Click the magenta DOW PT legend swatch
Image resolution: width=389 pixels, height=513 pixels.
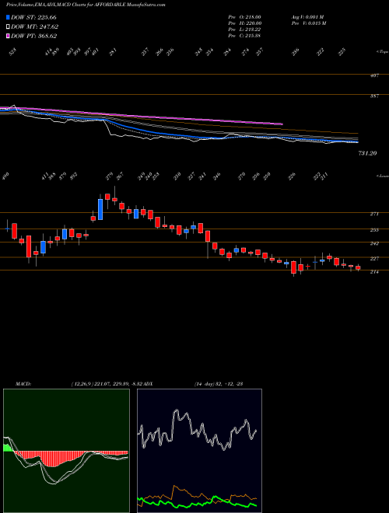9,36
